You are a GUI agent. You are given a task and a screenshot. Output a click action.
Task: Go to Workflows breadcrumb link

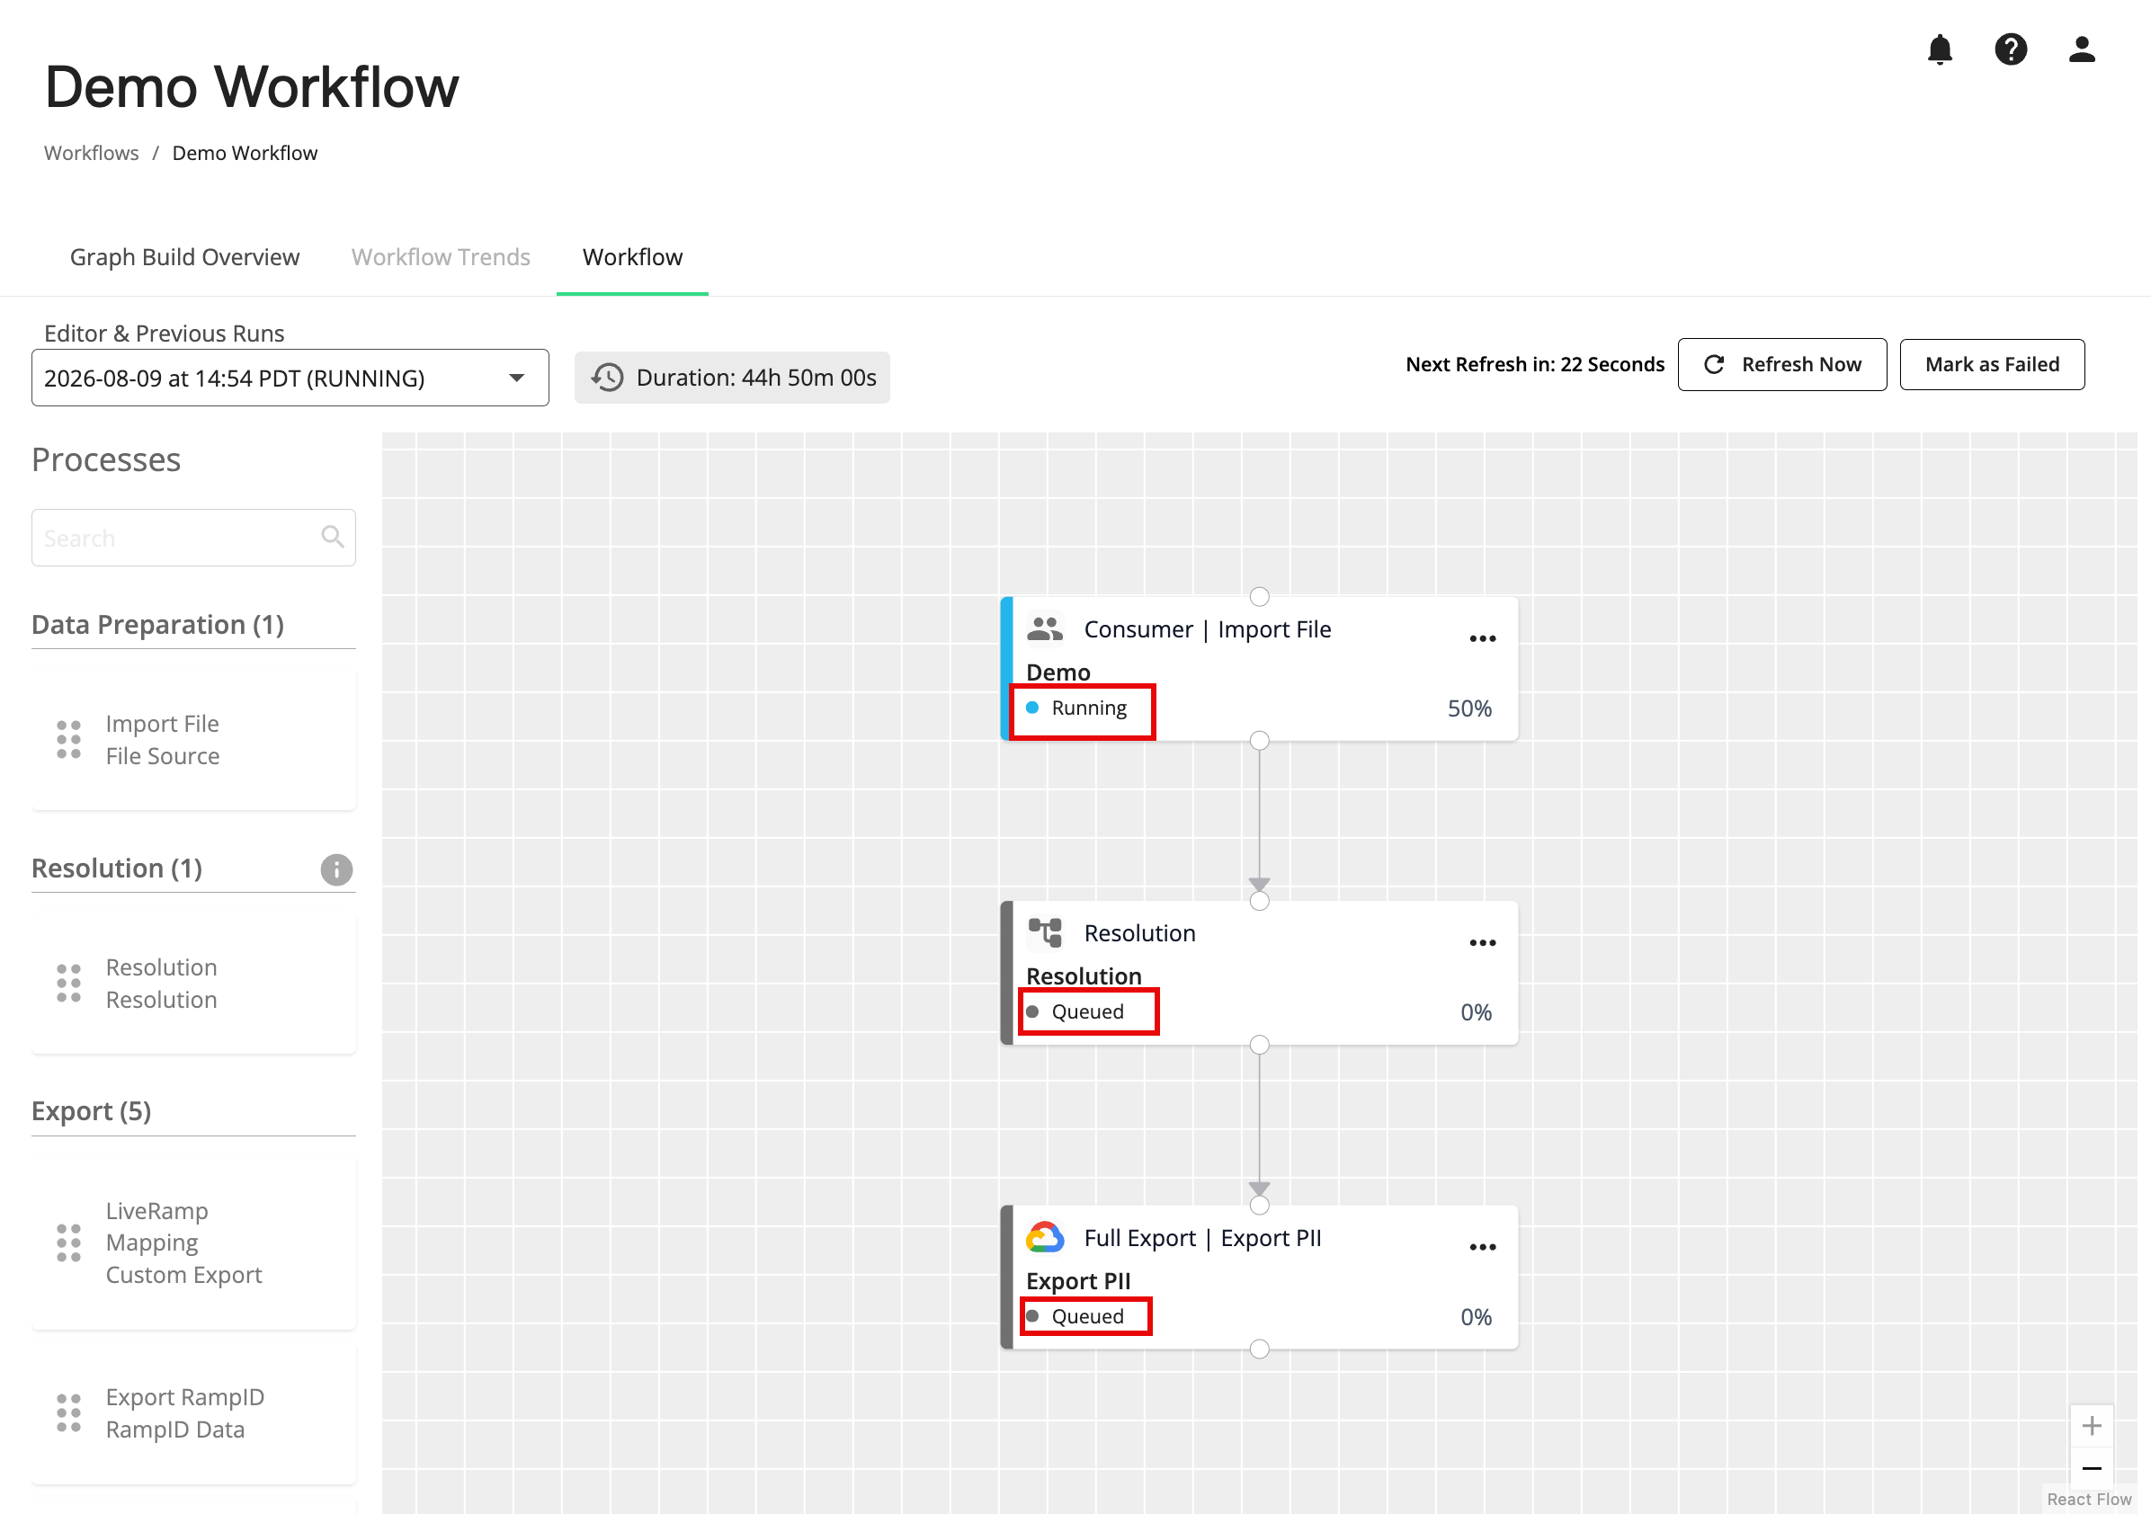(x=91, y=153)
